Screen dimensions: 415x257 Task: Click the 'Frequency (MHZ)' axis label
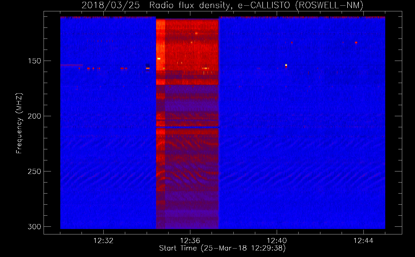tap(19, 123)
